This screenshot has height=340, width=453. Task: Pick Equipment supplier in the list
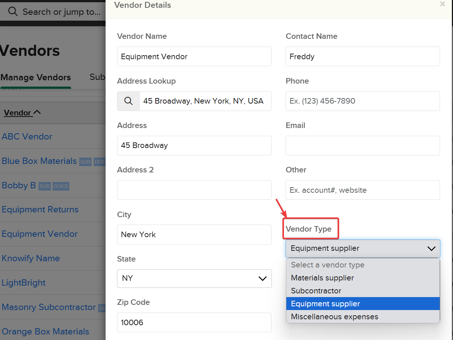click(325, 304)
